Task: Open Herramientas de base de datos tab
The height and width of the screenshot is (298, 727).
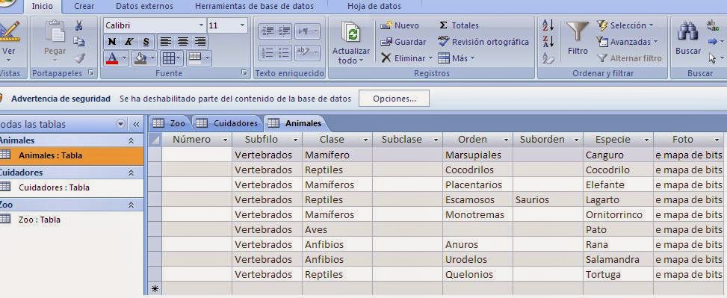Action: coord(254,7)
